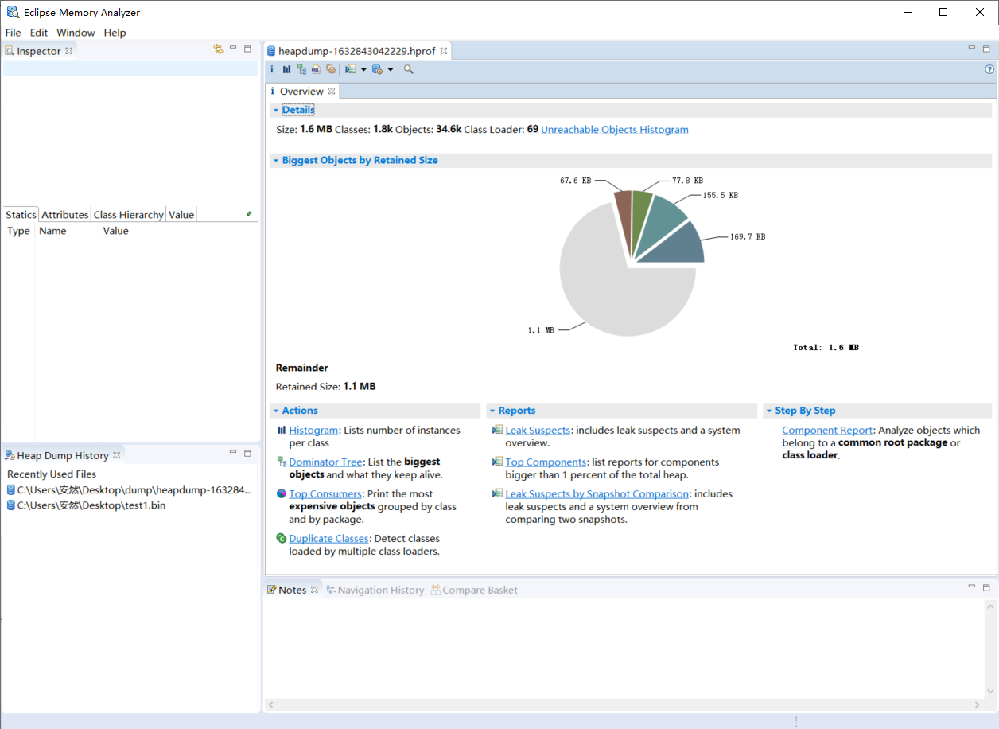Viewport: 999px width, 729px height.
Task: Minimize the Heap Dump History panel
Action: pos(233,452)
